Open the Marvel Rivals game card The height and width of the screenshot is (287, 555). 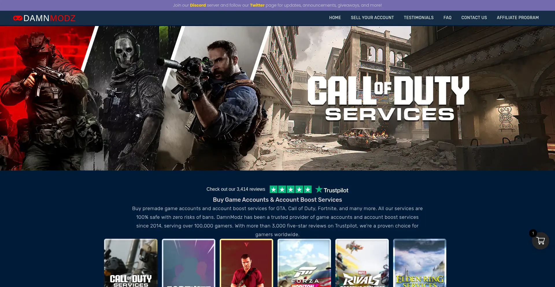coord(362,263)
